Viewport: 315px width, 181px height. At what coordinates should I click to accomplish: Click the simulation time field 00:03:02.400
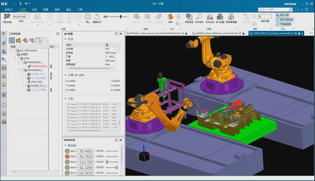point(21,17)
